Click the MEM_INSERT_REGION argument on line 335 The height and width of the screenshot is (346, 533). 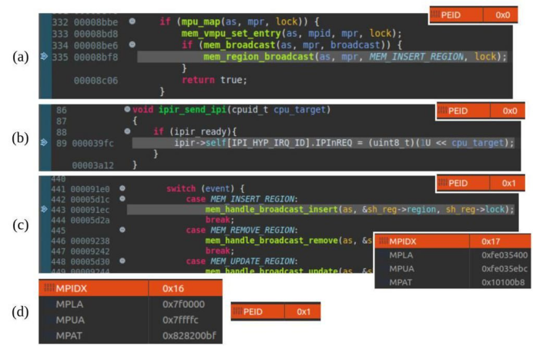pos(417,56)
